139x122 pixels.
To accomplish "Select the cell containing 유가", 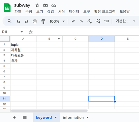I will [23, 61].
